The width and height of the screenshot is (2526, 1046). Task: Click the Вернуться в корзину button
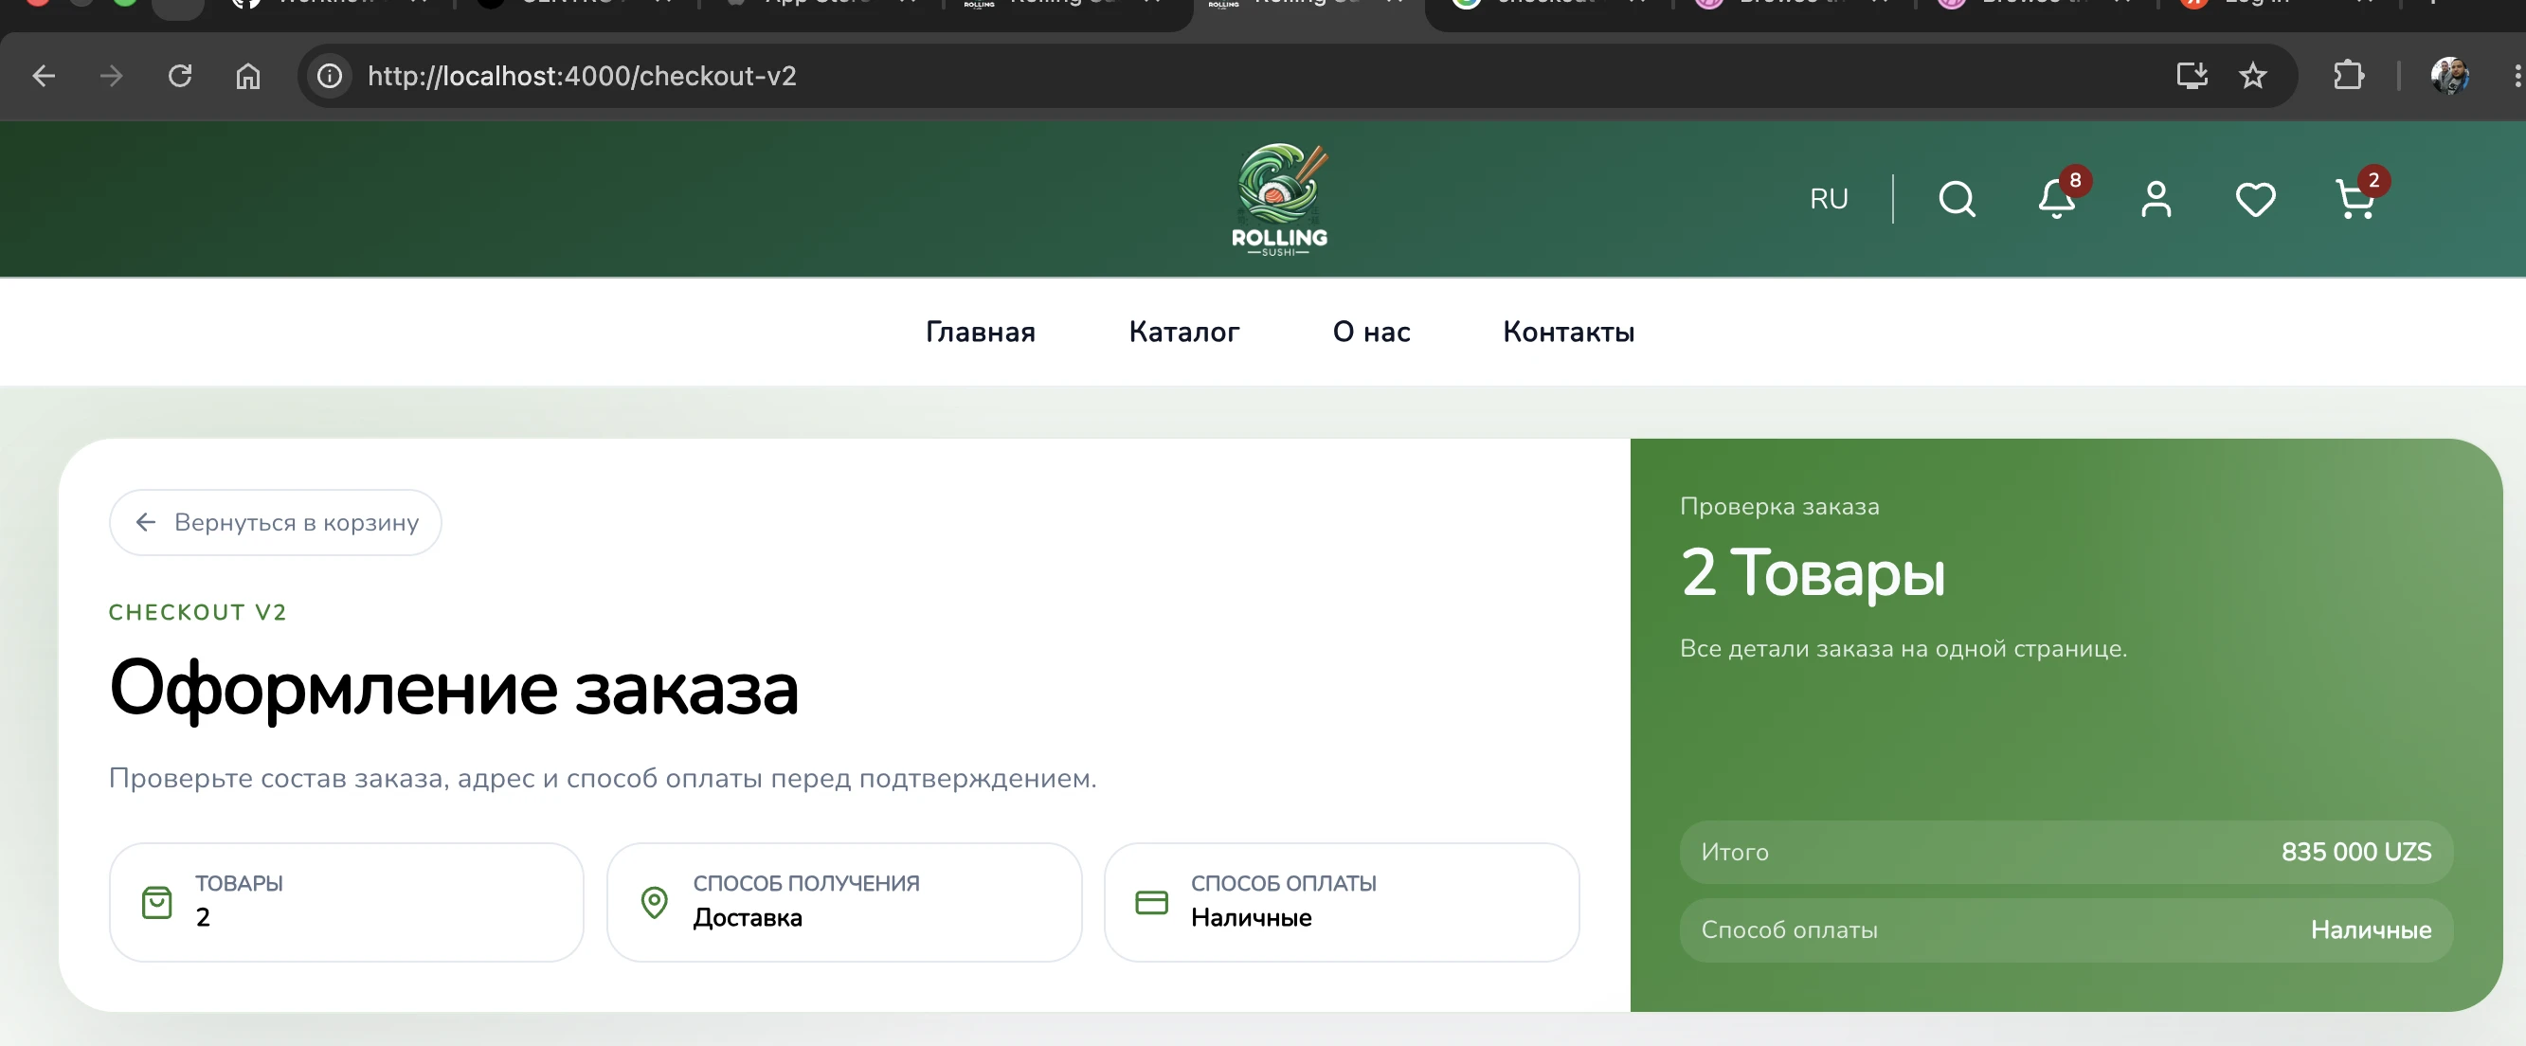[x=276, y=522]
